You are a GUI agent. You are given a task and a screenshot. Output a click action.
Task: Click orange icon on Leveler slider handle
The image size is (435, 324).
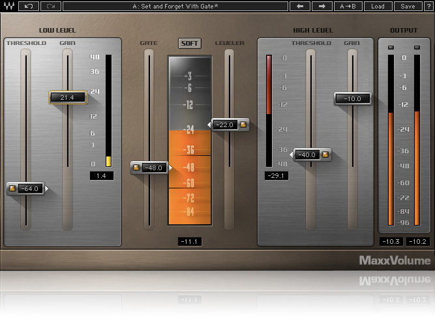coord(243,125)
